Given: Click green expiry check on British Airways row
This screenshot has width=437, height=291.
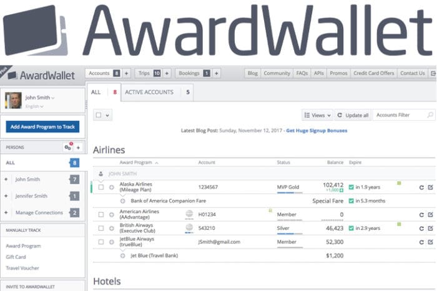Looking at the screenshot, I should coord(351,228).
